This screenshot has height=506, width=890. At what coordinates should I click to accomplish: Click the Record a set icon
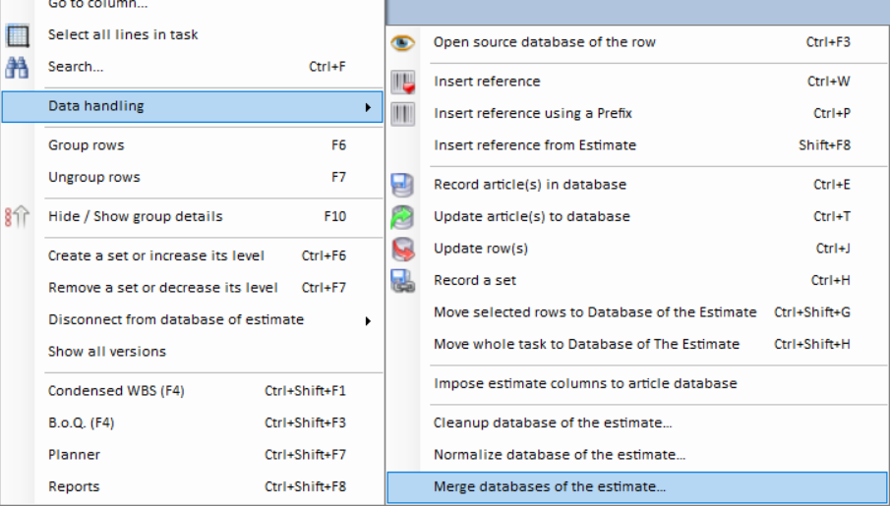click(403, 280)
